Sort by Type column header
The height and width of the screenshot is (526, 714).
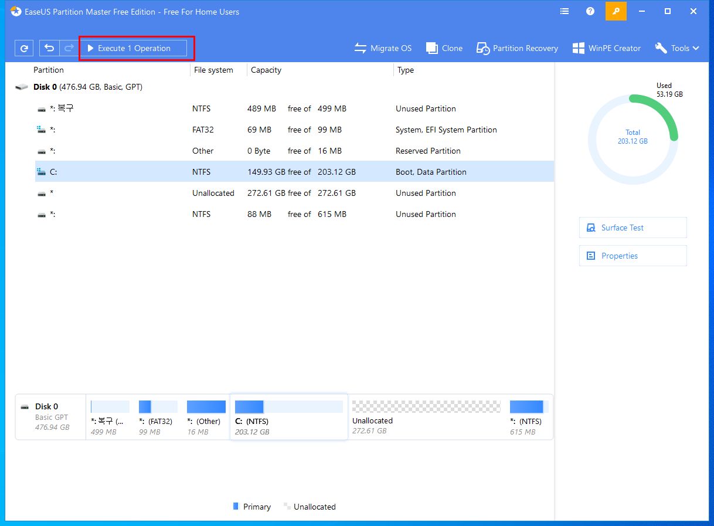point(406,70)
